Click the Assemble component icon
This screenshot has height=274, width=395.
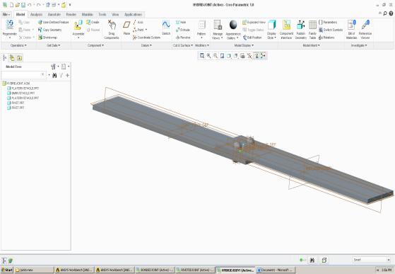pyautogui.click(x=78, y=25)
